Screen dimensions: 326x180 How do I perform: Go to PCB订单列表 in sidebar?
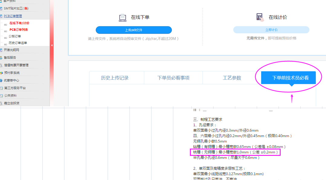[x=18, y=30]
